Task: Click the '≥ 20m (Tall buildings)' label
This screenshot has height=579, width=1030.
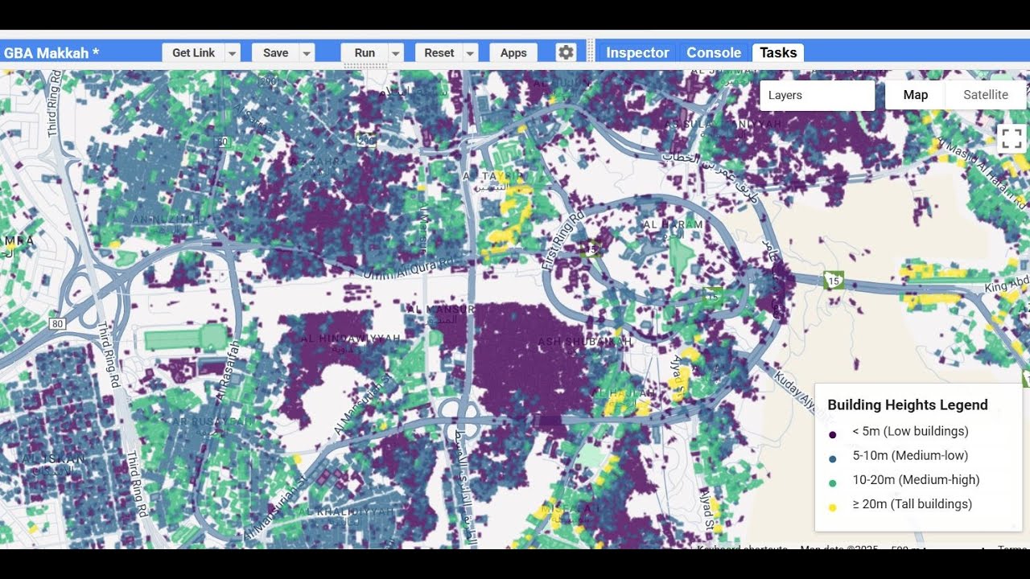Action: click(913, 504)
